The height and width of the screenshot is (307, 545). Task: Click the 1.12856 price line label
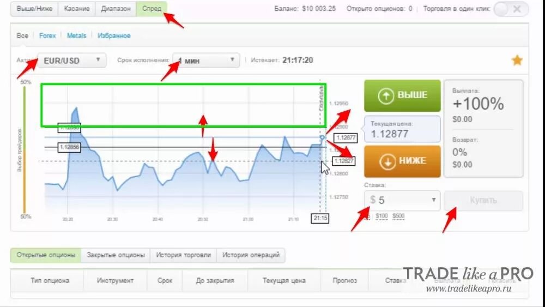69,147
